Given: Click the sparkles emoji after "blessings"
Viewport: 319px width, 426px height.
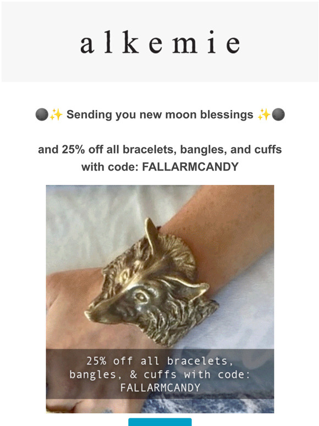Looking at the screenshot, I should pyautogui.click(x=264, y=114).
